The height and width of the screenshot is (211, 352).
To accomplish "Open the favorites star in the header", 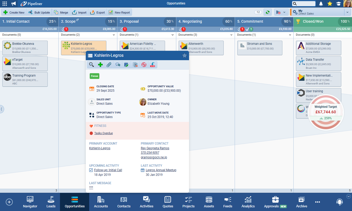I will 330,4.
